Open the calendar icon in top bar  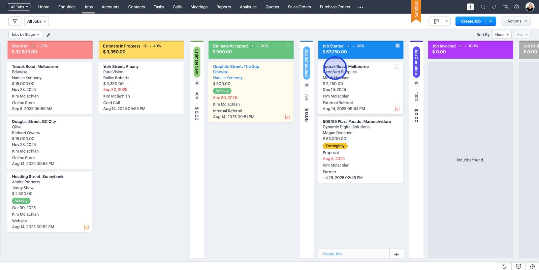505,7
